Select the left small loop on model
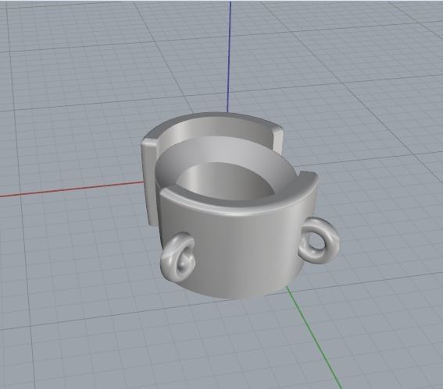Image resolution: width=443 pixels, height=389 pixels. pos(177,257)
